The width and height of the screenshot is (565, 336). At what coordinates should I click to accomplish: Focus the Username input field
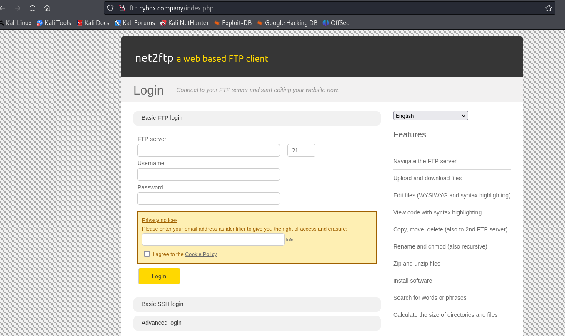(x=209, y=174)
